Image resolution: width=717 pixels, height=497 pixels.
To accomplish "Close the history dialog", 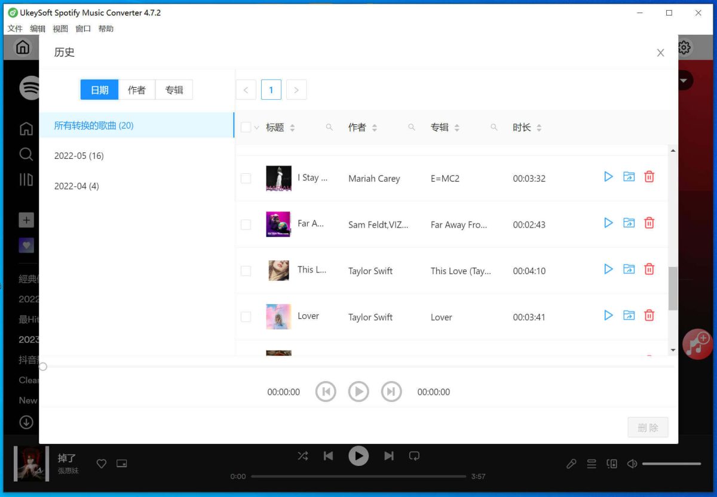I will pyautogui.click(x=660, y=53).
